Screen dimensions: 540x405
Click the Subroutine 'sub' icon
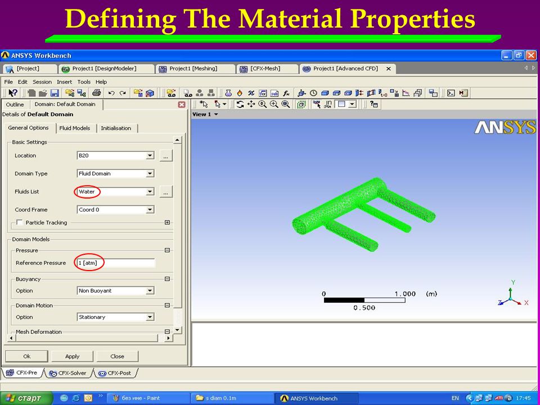point(274,93)
